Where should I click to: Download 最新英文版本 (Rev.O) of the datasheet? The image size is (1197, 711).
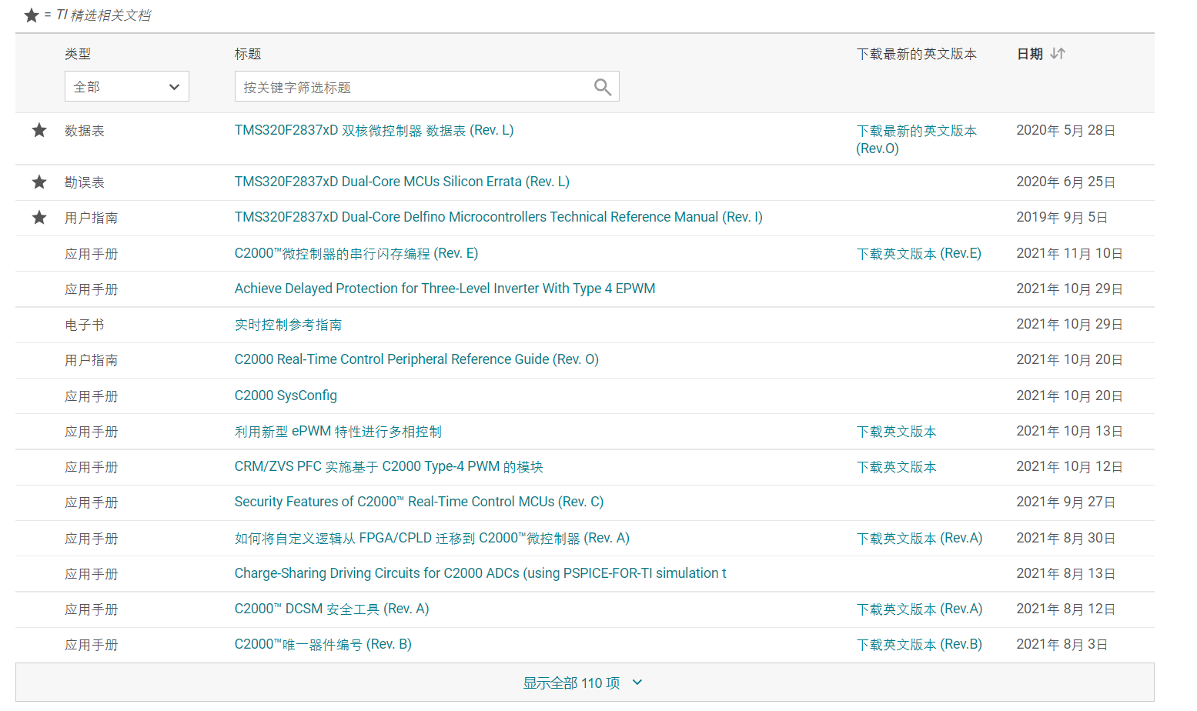(x=916, y=139)
